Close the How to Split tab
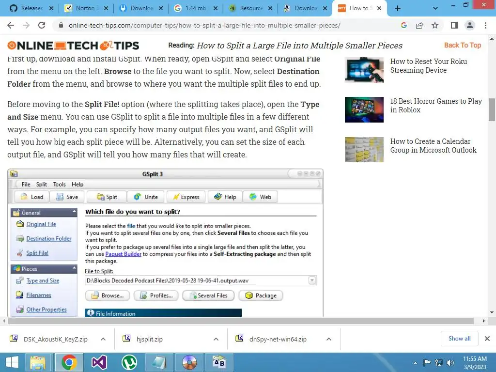496x372 pixels. [x=379, y=8]
